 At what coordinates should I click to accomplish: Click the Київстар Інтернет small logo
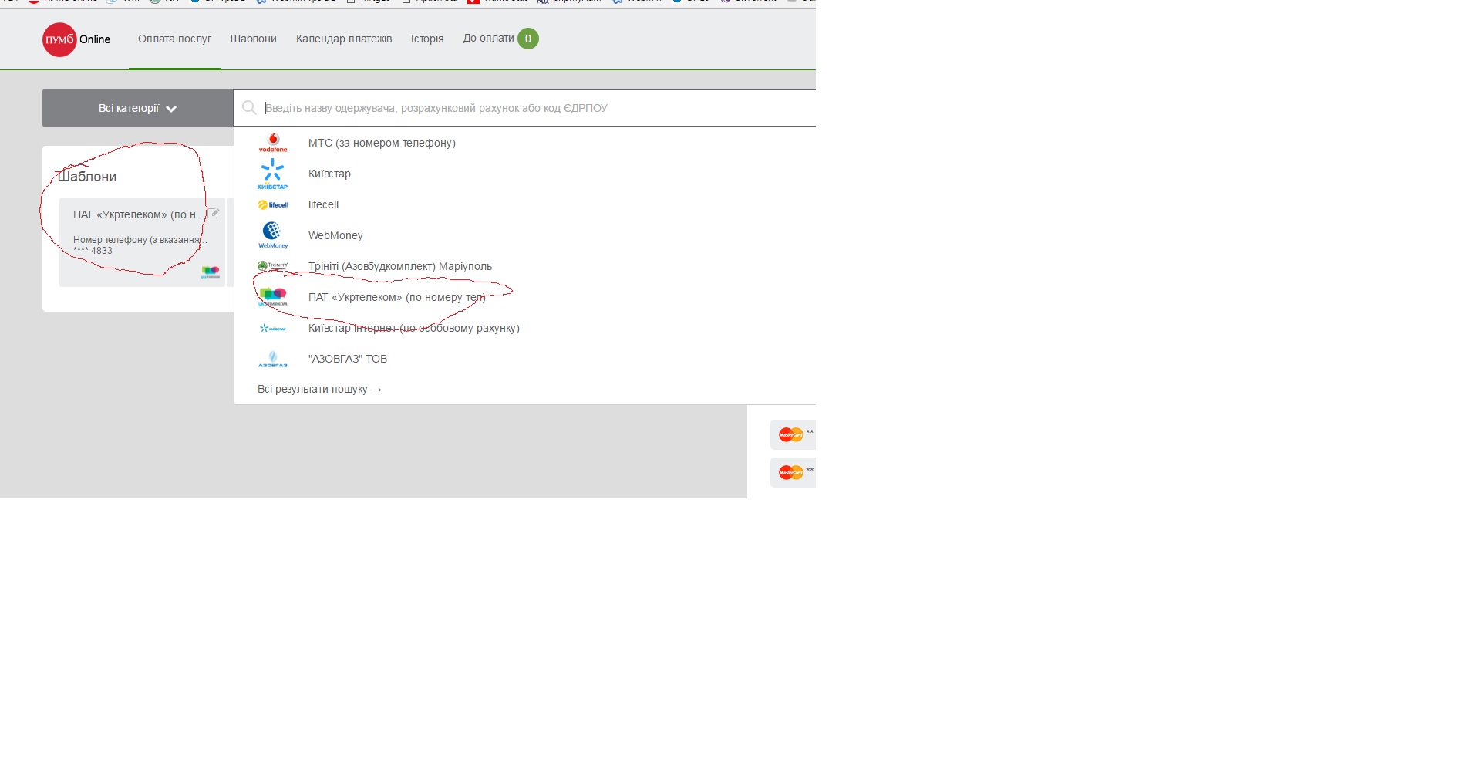pos(273,328)
